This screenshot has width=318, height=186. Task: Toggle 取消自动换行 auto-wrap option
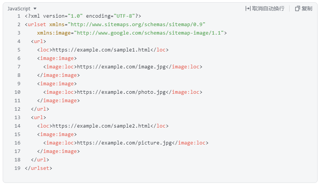coord(268,8)
